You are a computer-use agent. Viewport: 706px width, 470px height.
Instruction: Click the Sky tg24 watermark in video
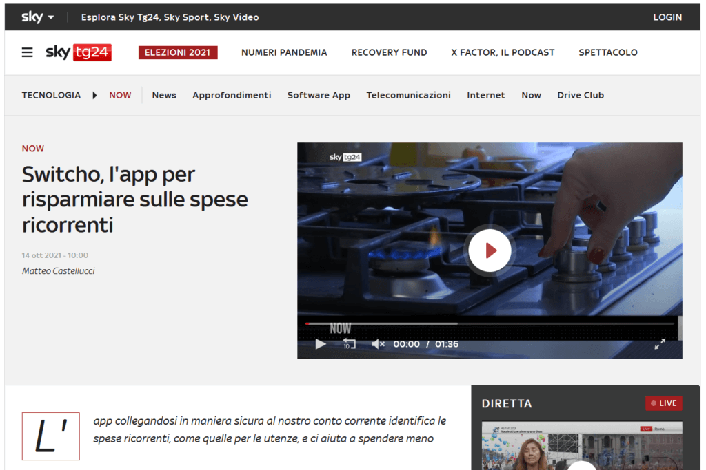(345, 157)
